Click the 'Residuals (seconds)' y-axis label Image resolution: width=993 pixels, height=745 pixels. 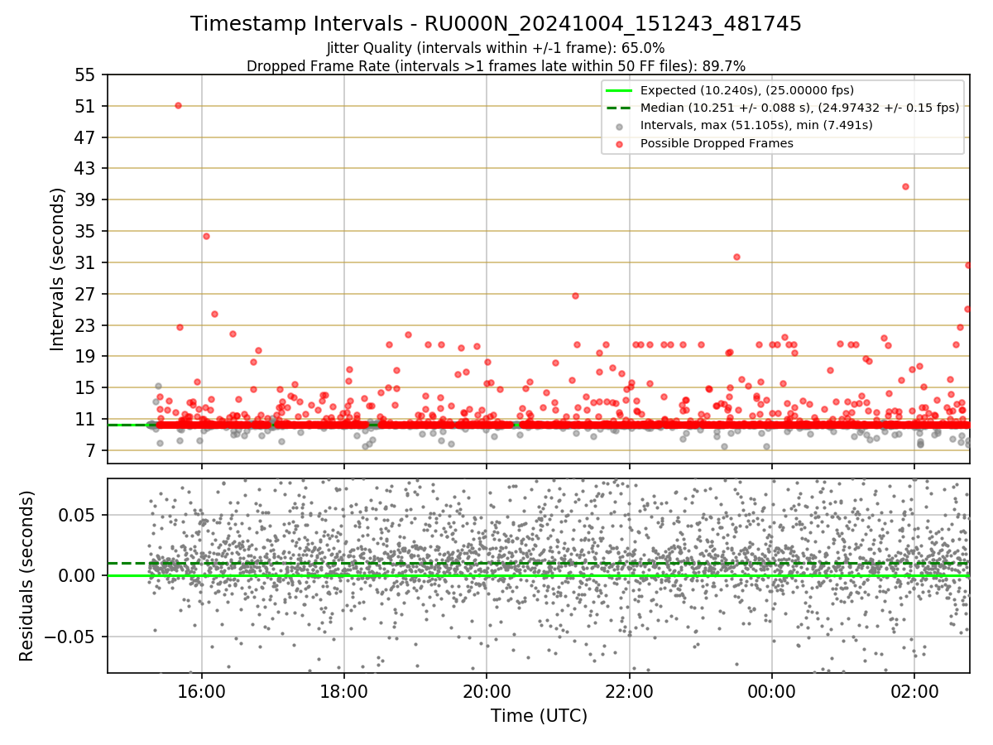27,576
